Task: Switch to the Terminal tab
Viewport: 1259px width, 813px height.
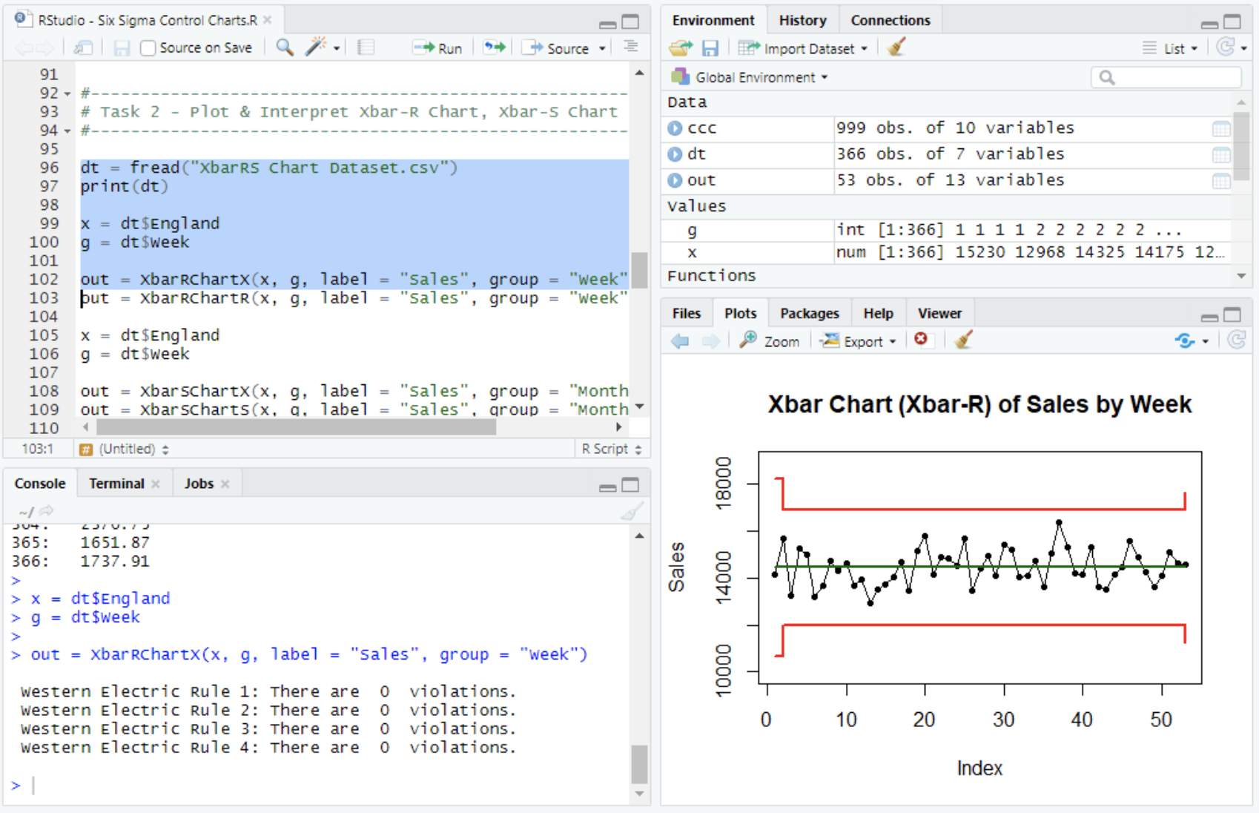Action: click(x=115, y=483)
